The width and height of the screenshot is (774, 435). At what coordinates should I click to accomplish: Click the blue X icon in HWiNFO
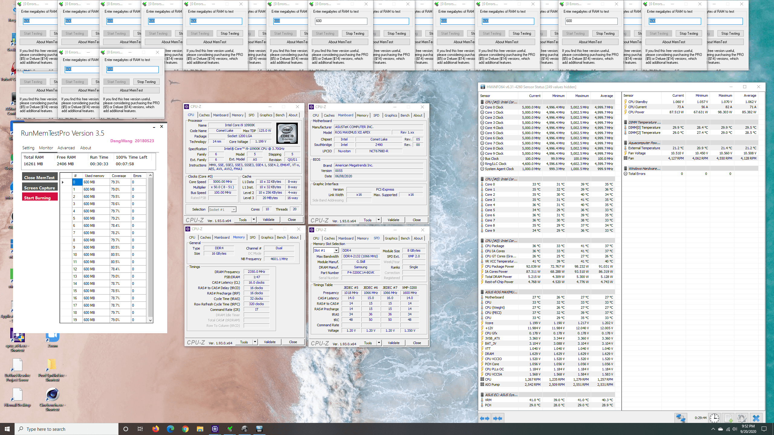click(x=756, y=418)
